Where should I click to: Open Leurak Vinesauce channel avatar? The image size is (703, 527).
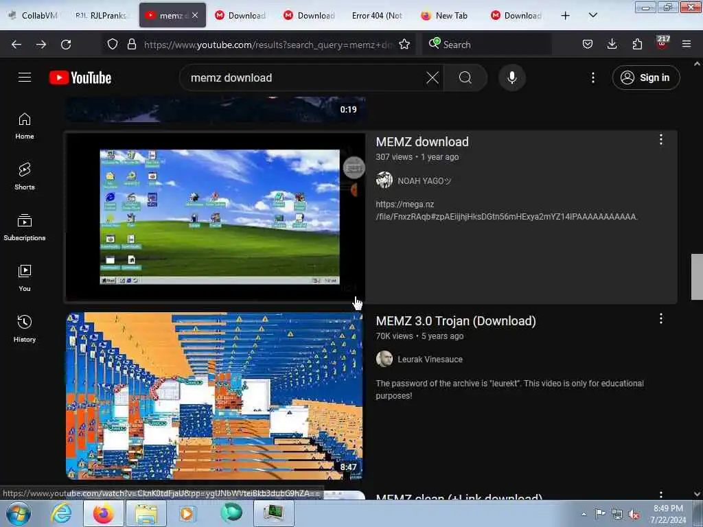pyautogui.click(x=384, y=359)
